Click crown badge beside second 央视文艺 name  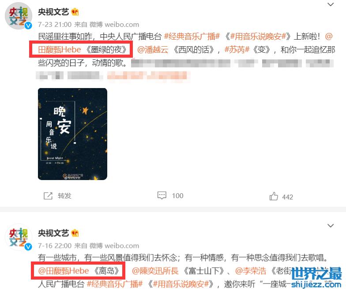[75, 233]
